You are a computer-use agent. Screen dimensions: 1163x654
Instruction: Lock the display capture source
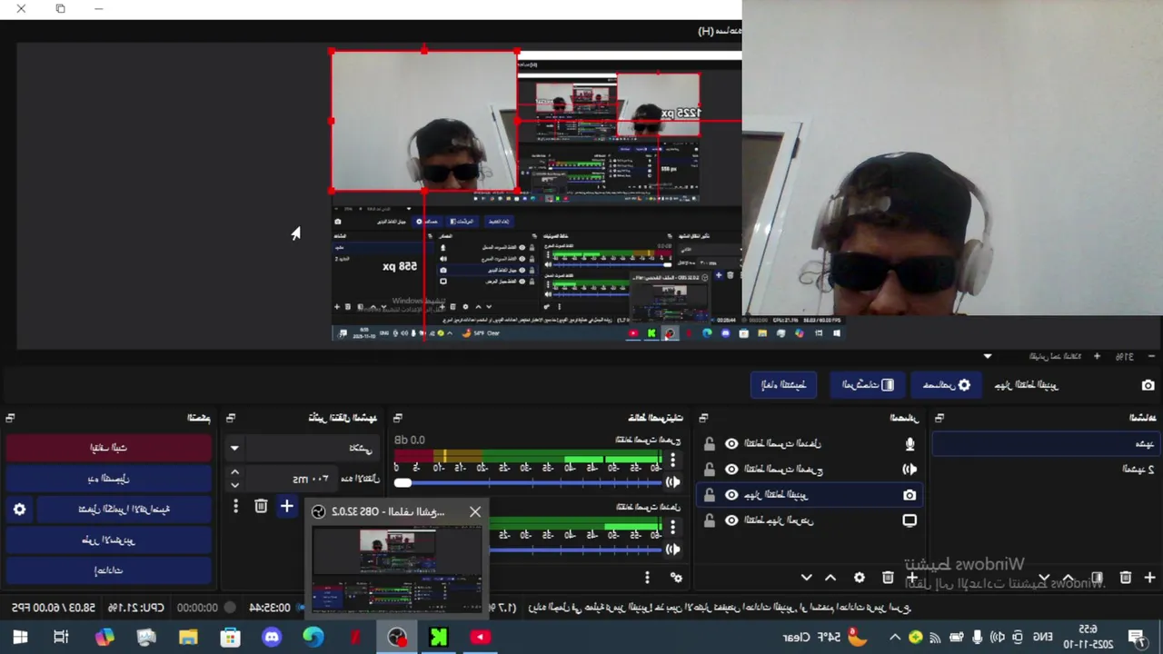click(709, 520)
